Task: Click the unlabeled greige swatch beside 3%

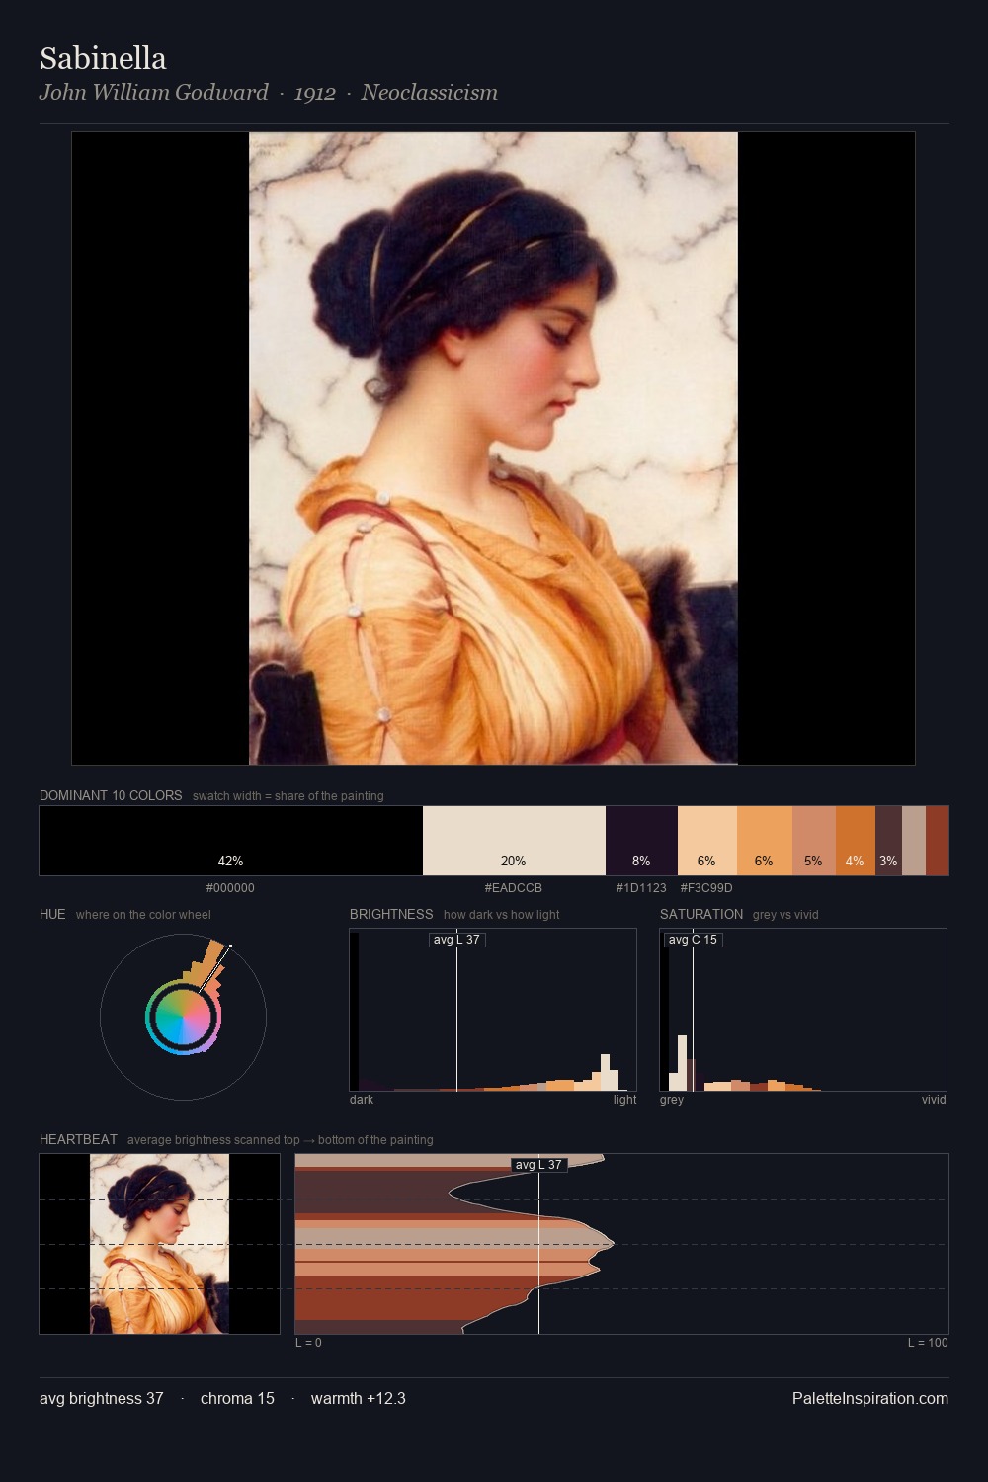Action: pyautogui.click(x=914, y=841)
